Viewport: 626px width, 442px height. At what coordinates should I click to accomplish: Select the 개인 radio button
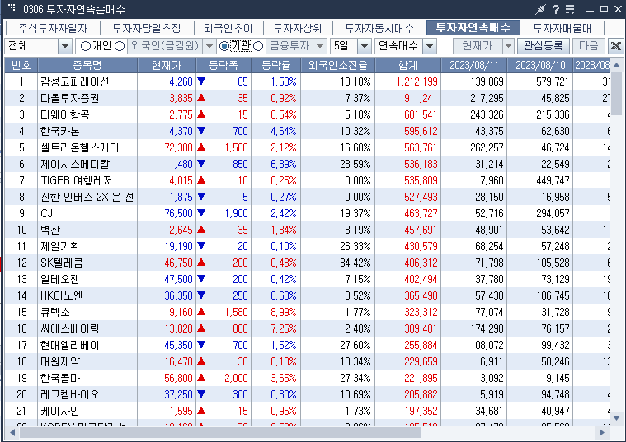click(86, 46)
